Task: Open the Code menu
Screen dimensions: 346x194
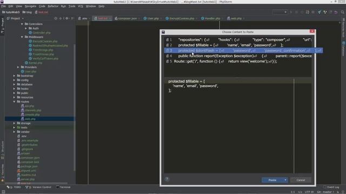Action: [x=42, y=6]
